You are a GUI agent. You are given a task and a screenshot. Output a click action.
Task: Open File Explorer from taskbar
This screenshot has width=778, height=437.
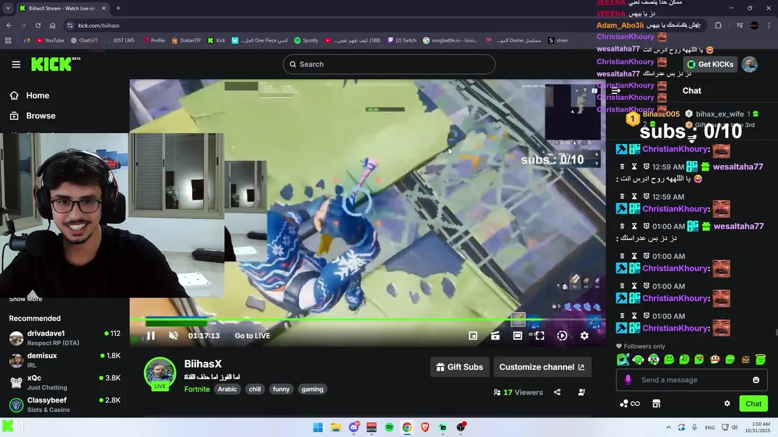[336, 427]
